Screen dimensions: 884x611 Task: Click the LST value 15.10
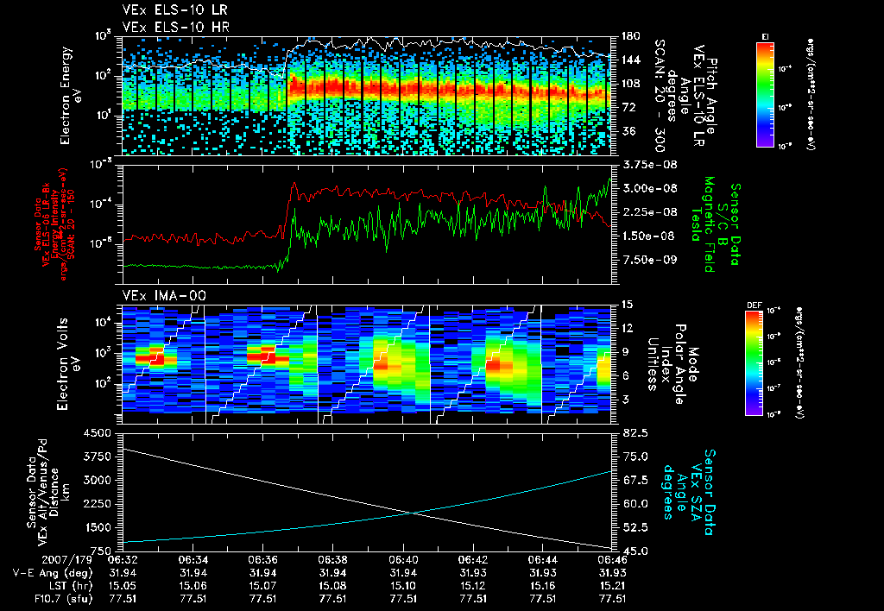pyautogui.click(x=403, y=586)
